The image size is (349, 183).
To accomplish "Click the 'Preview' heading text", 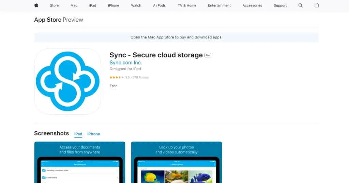I will coord(73,20).
